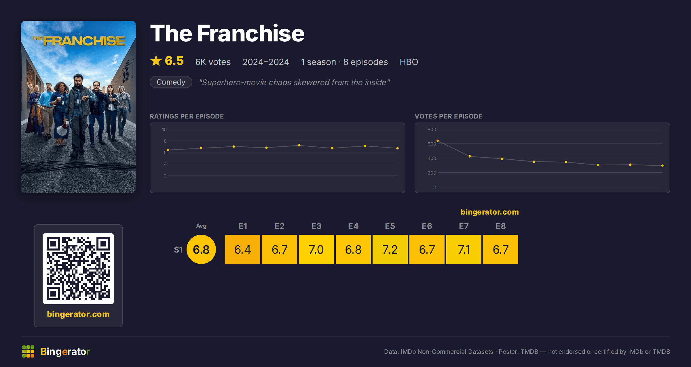Image resolution: width=691 pixels, height=367 pixels.
Task: Click the E4 column header
Action: [x=353, y=226]
